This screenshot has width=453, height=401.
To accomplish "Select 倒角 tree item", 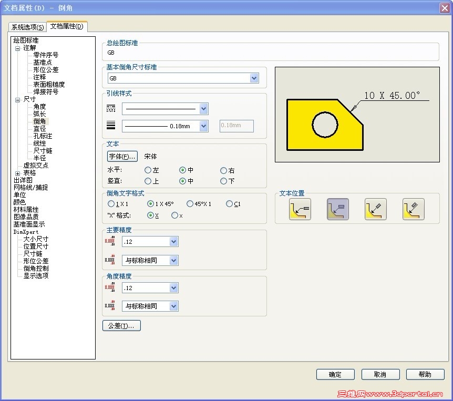I will [39, 121].
